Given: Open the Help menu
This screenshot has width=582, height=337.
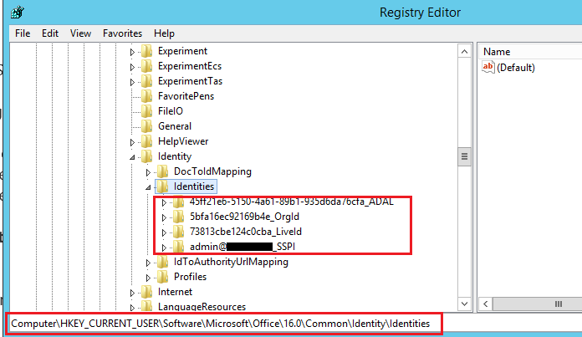Looking at the screenshot, I should click(x=164, y=33).
